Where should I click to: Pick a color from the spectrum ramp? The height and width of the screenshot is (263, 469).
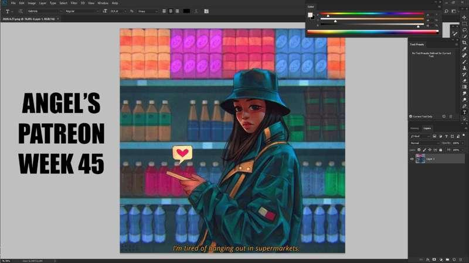pos(373,32)
